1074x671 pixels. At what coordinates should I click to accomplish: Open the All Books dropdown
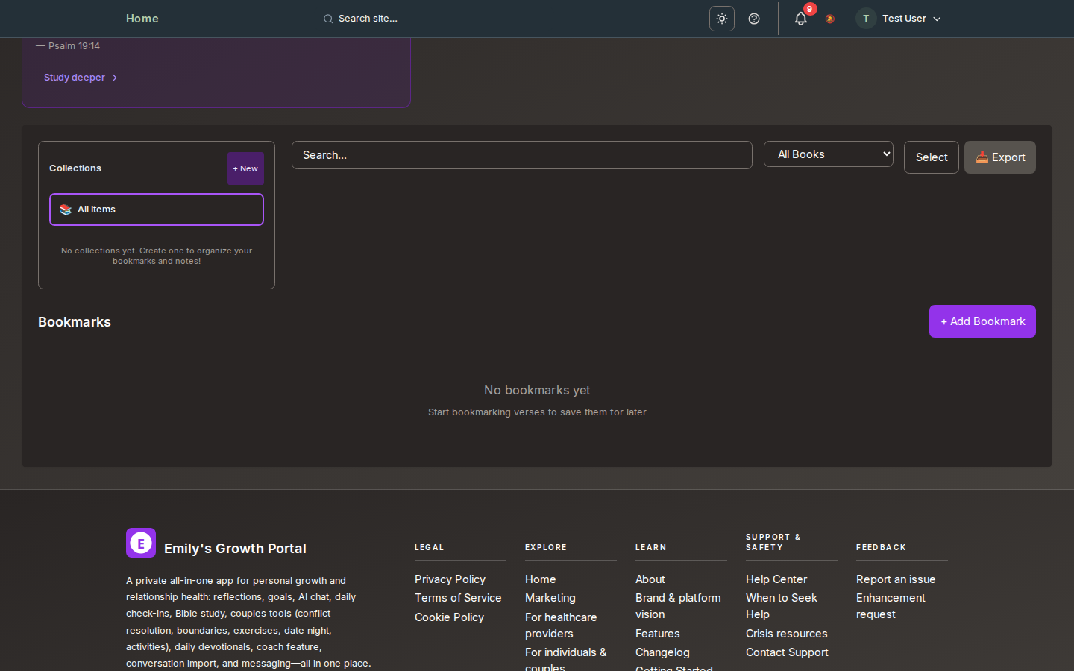pyautogui.click(x=828, y=154)
